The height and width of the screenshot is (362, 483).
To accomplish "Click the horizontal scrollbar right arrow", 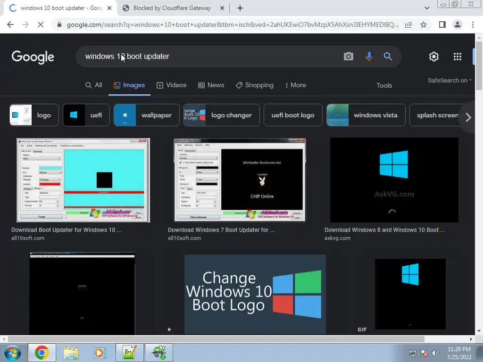I will (x=471, y=339).
